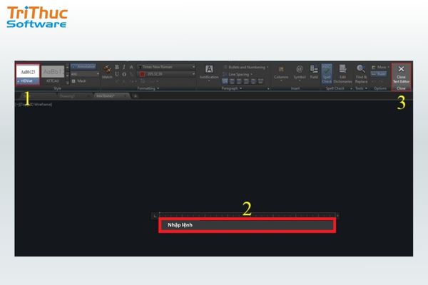The width and height of the screenshot is (428, 285).
Task: Select the sixth paragraph alignment icon
Action: 260,81
